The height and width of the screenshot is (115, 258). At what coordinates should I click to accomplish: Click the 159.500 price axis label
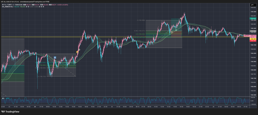point(253,12)
